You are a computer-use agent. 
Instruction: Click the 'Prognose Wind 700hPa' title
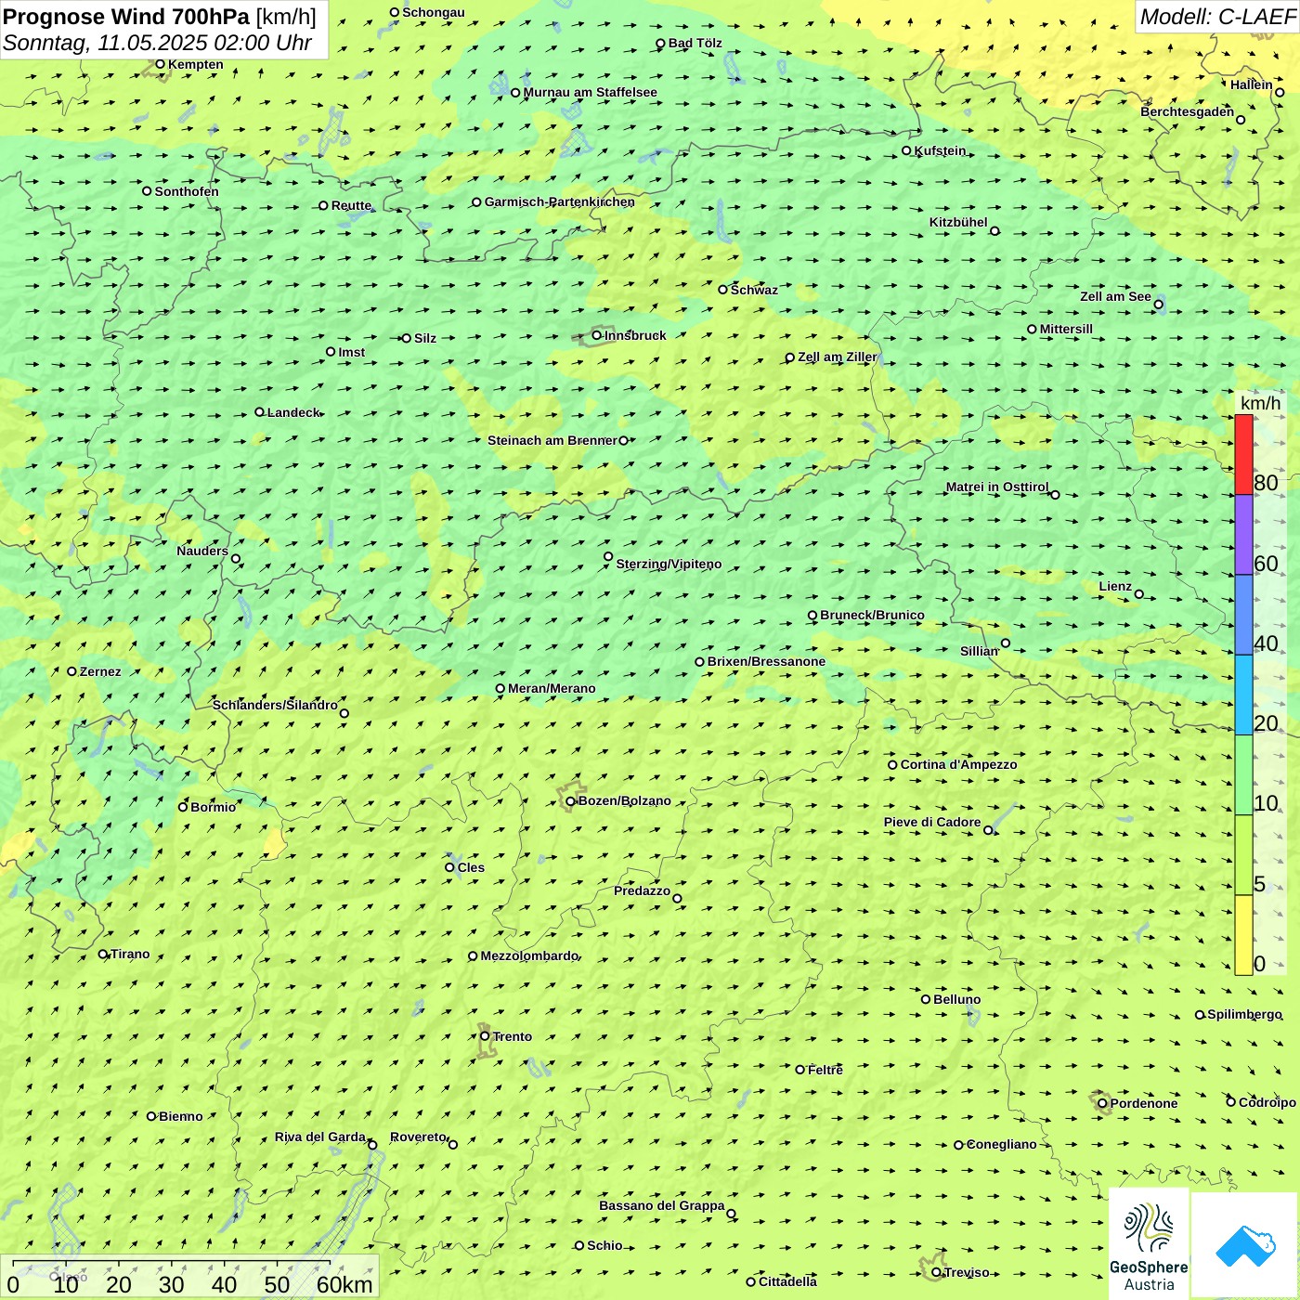[126, 17]
